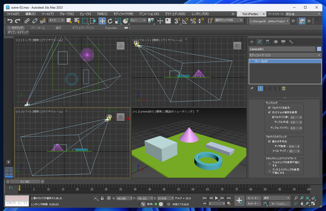Toggle the マルチパスを表示 checkbox

tap(269, 108)
